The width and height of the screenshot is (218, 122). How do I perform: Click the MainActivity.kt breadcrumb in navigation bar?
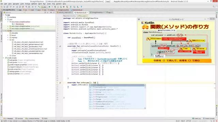click(x=76, y=10)
